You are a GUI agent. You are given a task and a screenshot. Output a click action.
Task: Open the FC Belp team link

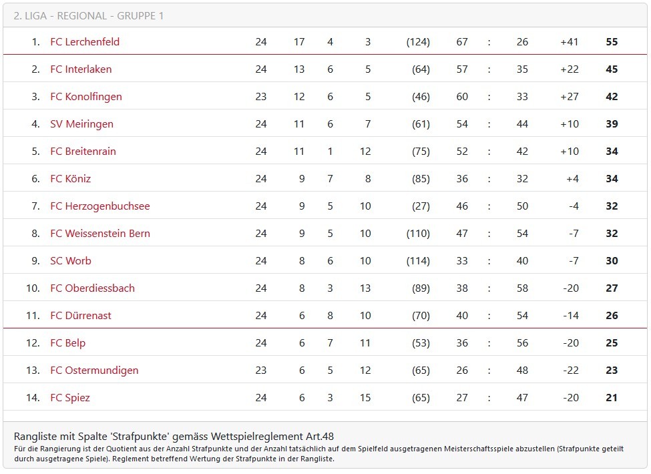point(67,343)
